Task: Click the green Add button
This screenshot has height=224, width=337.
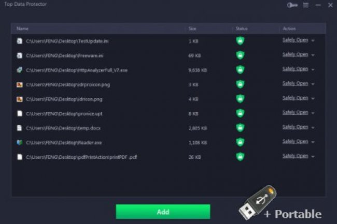Action: pos(163,212)
